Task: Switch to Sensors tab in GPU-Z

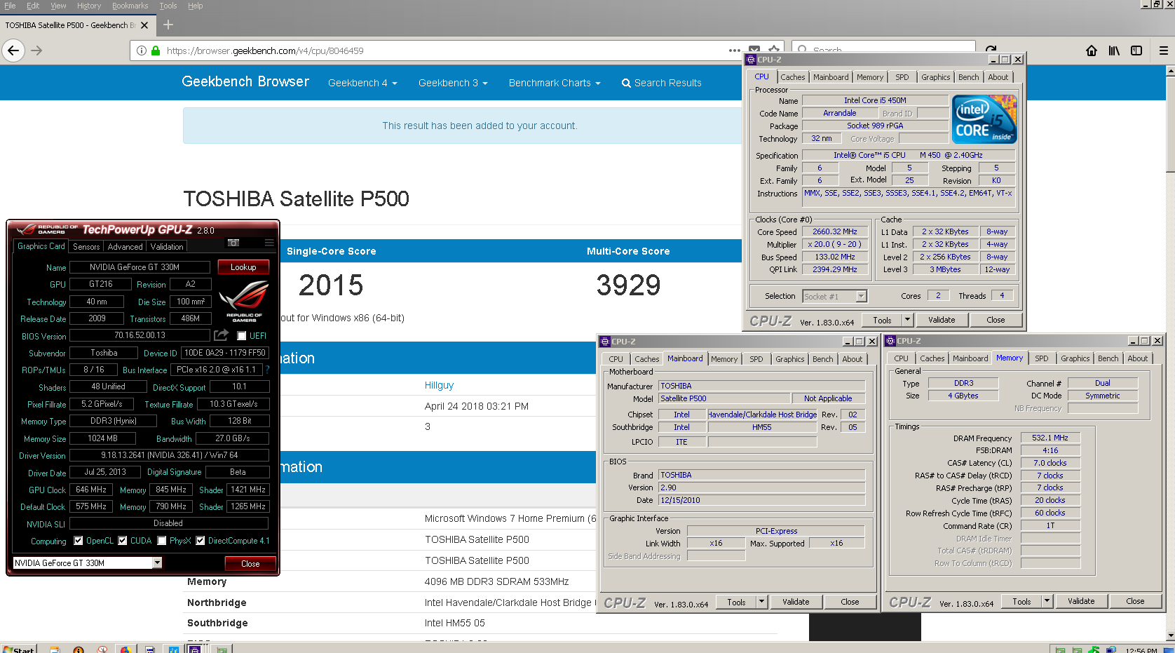Action: point(86,247)
